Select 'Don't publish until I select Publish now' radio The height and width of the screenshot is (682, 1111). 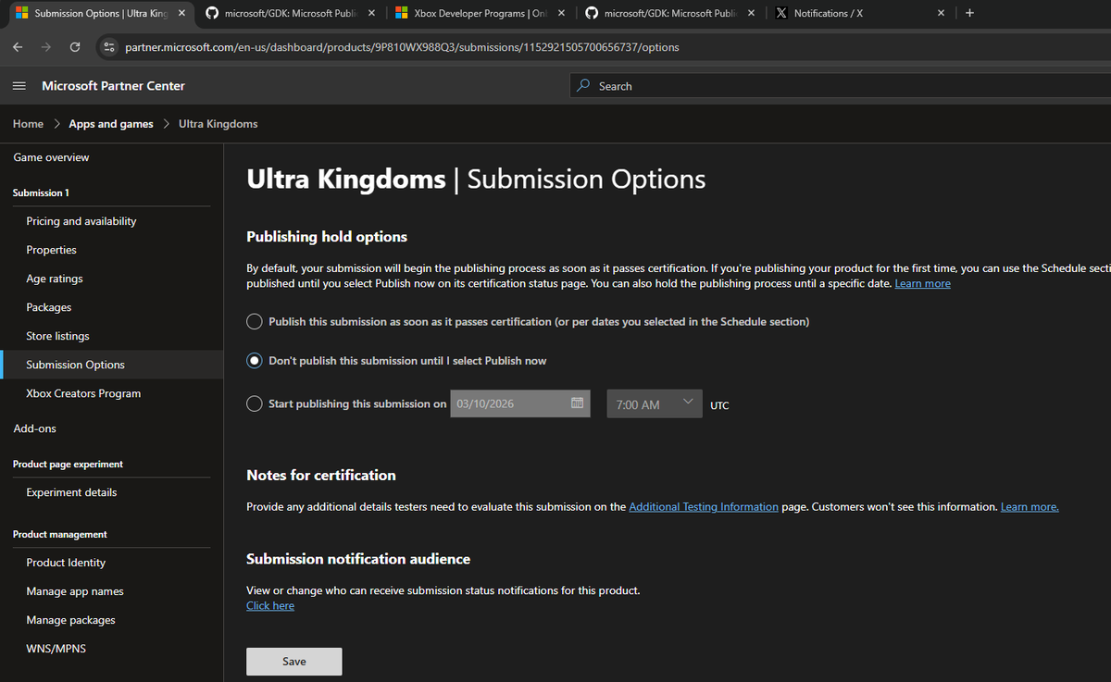pos(255,361)
